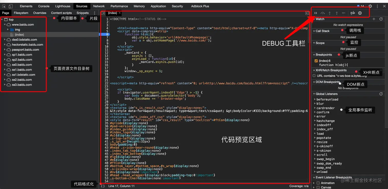This screenshot has width=388, height=189.
Task: Collapse the top frame tree node
Action: pyautogui.click(x=2, y=19)
